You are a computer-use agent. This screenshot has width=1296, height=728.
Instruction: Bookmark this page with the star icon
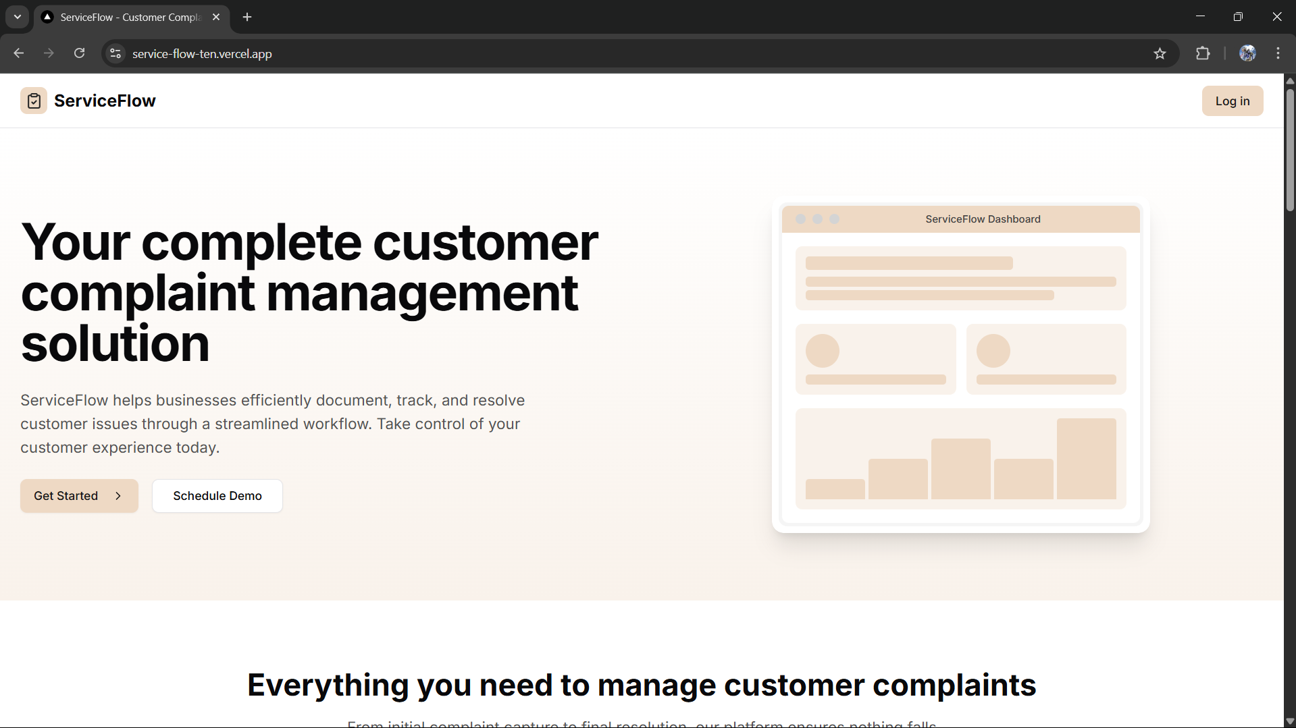1160,53
